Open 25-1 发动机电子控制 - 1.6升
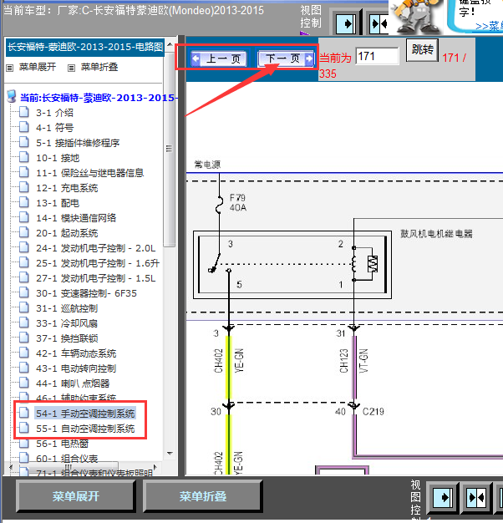The width and height of the screenshot is (503, 523). point(98,263)
